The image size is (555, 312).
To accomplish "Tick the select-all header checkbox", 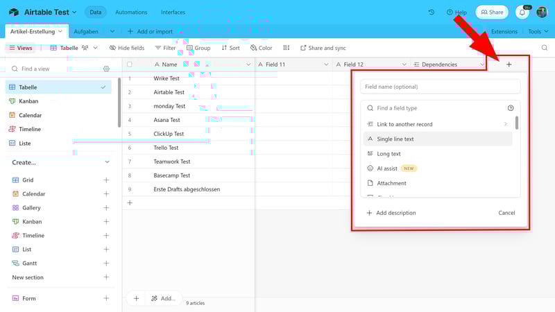I will pyautogui.click(x=130, y=64).
